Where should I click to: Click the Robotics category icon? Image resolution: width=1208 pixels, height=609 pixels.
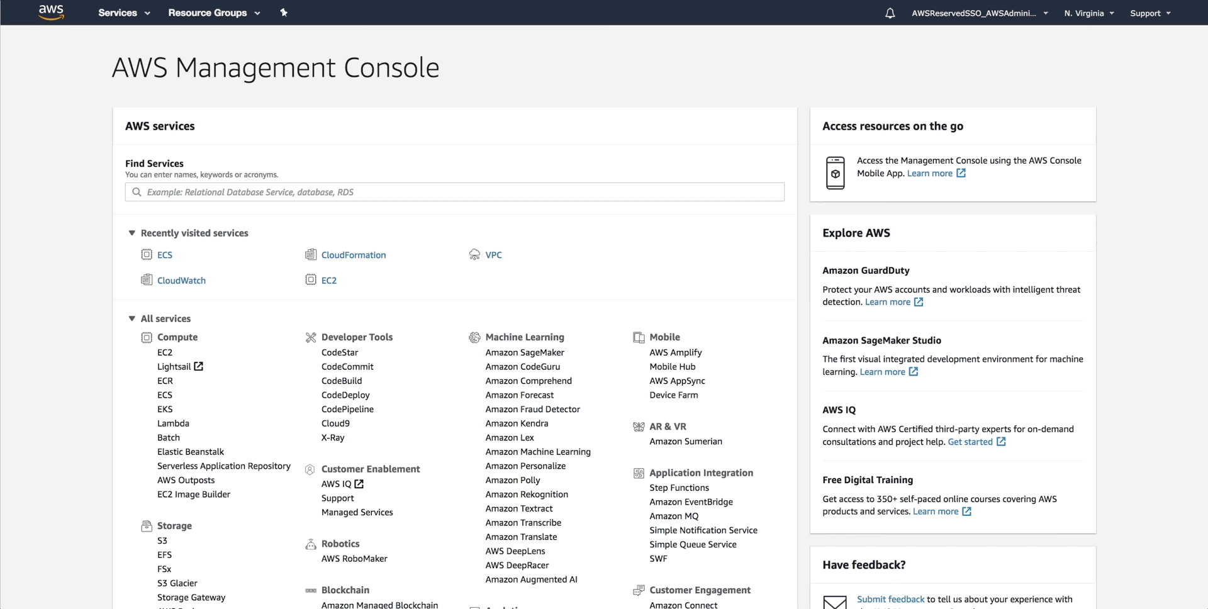coord(310,544)
